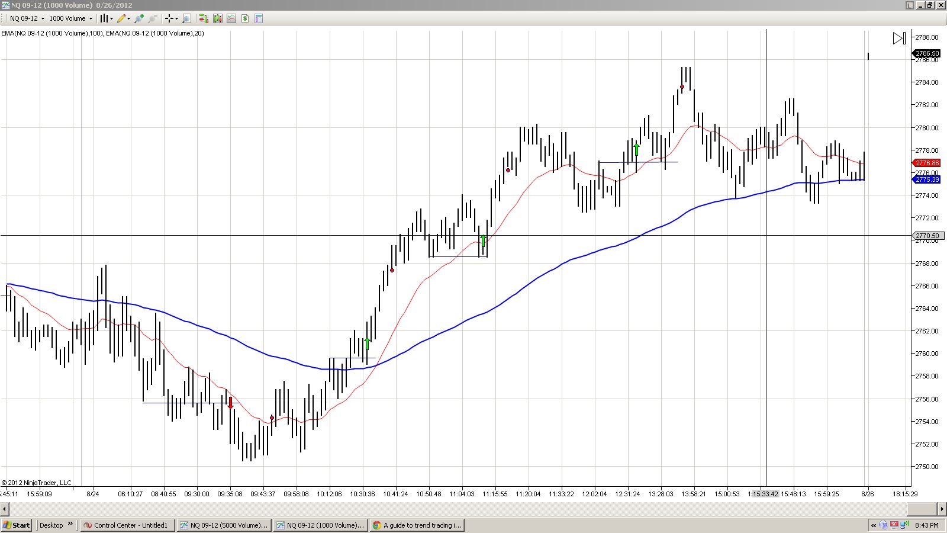Expand the crosshair cursor dropdown arrow
The image size is (947, 533).
tap(176, 18)
